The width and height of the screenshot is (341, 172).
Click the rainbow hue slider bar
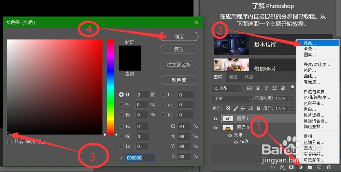click(111, 87)
